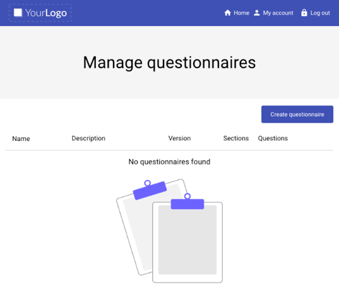Sort by the Sections column header
This screenshot has height=289, width=339.
click(x=236, y=138)
